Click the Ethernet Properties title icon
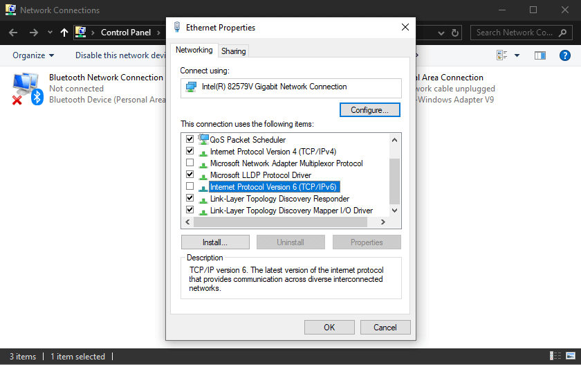 click(x=177, y=27)
